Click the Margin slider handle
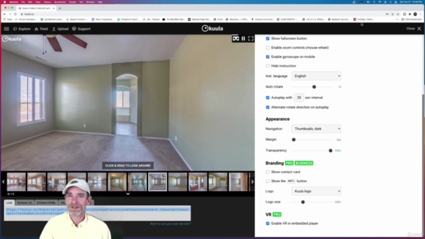Viewport: 425px width, 239px height. 294,140
